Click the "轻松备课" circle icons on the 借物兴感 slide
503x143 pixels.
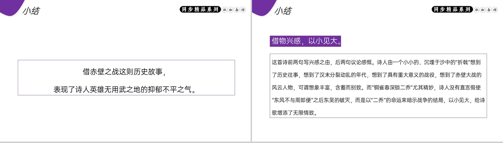point(486,10)
